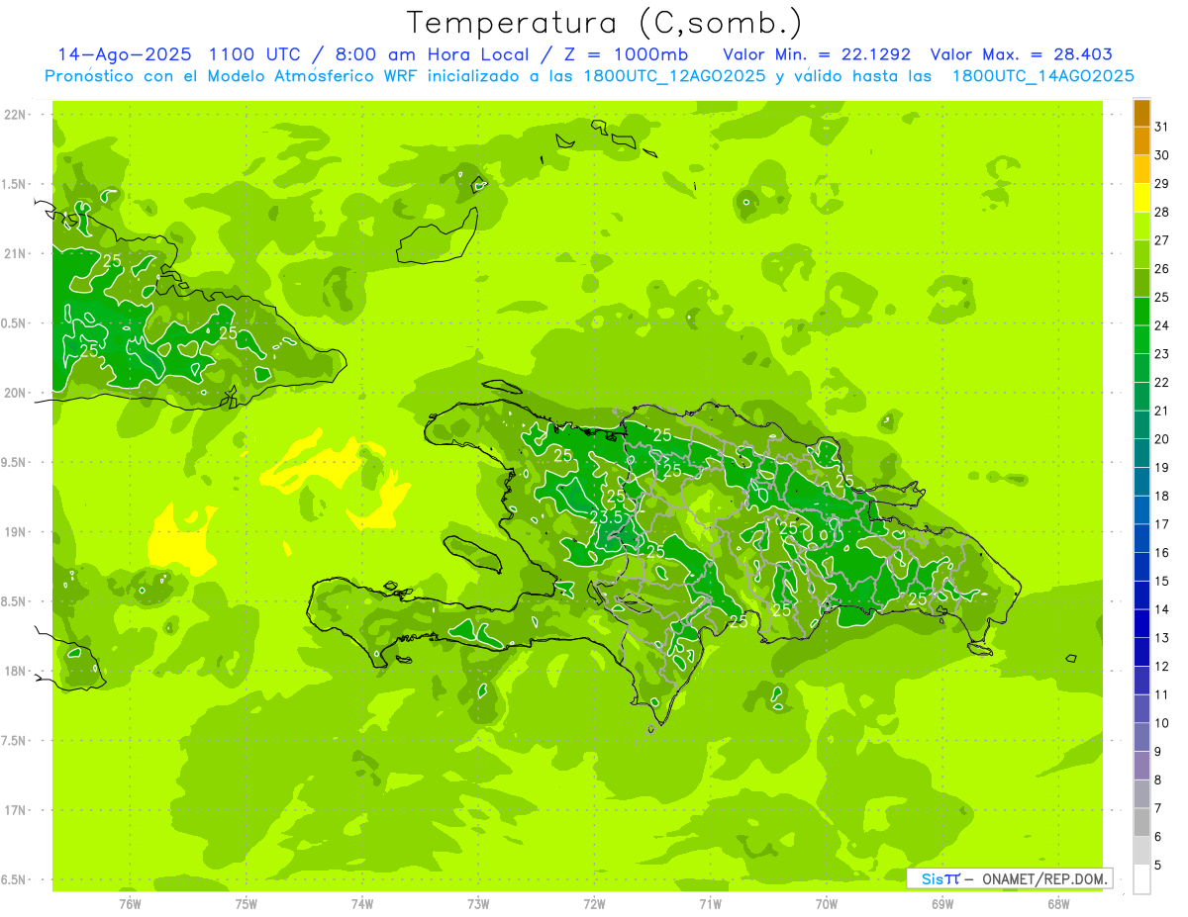Click the "Sisπ – ONAMET/REP.DOM." credit label
Image resolution: width=1188 pixels, height=917 pixels.
click(x=1009, y=878)
